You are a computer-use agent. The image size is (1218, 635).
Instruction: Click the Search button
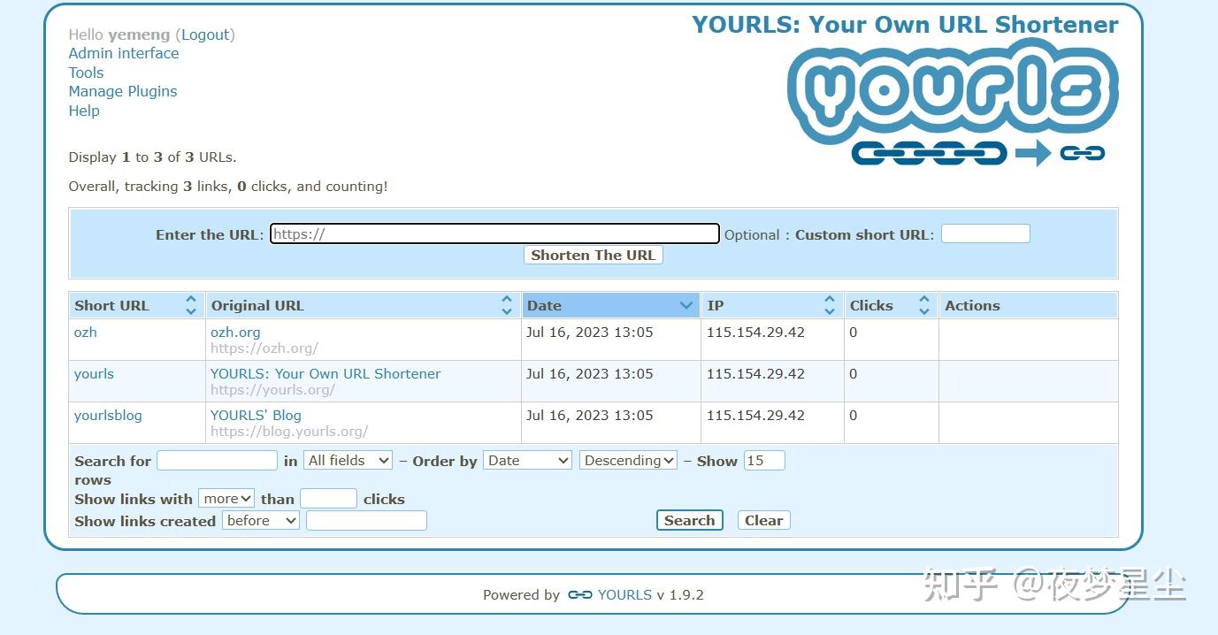click(689, 520)
